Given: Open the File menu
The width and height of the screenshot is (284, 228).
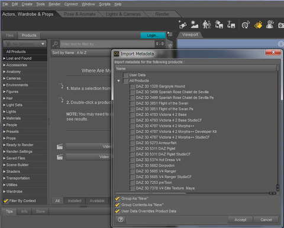Looking at the screenshot, I should point(5,4).
